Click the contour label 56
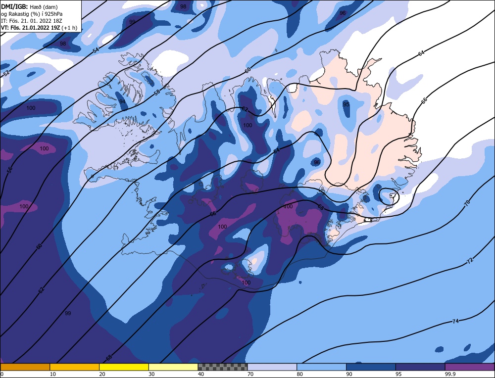495x378 pixels. click(x=10, y=170)
